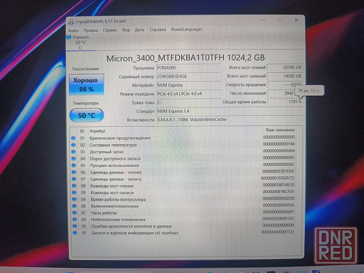Open the Файл menu
364x273 pixels.
coord(73,30)
